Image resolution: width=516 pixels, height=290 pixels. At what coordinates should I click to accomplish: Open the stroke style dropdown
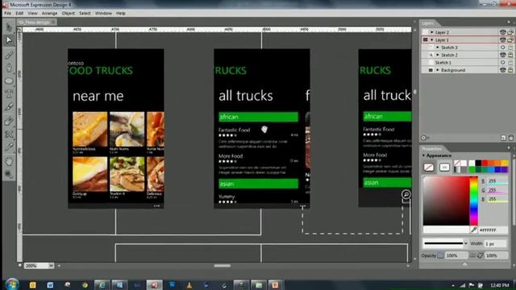point(466,243)
